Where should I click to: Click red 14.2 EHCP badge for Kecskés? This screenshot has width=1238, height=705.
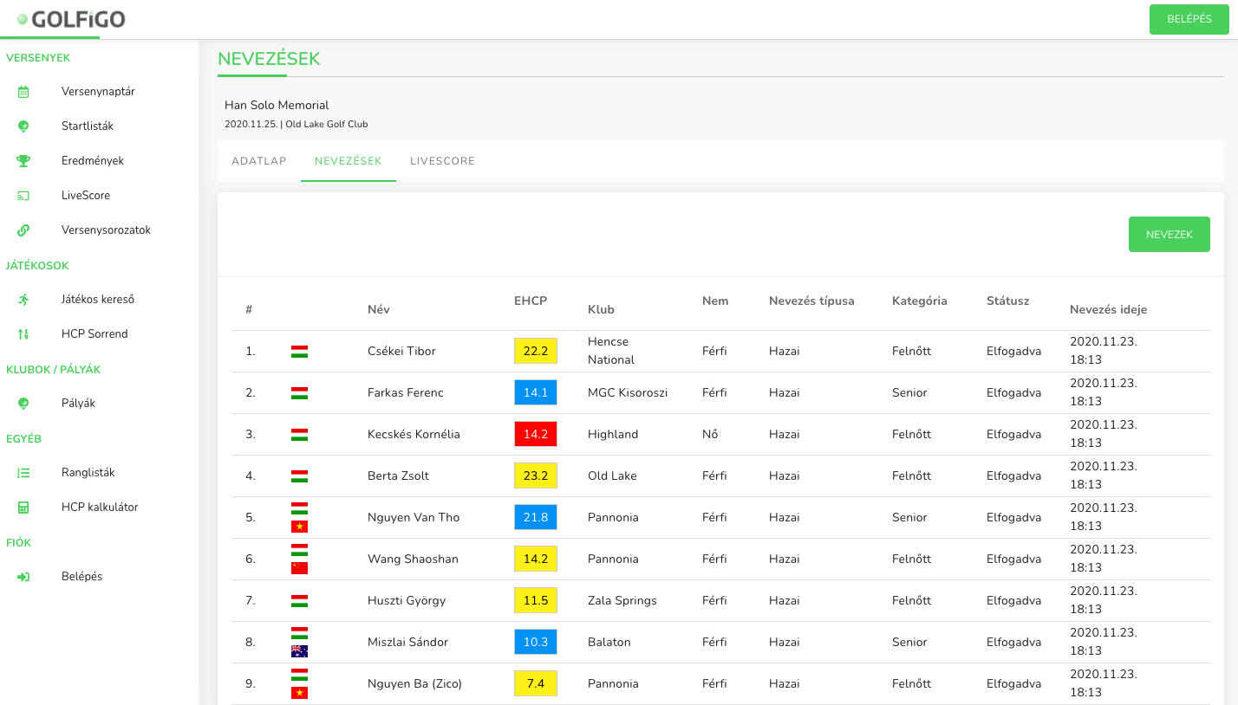pos(536,434)
